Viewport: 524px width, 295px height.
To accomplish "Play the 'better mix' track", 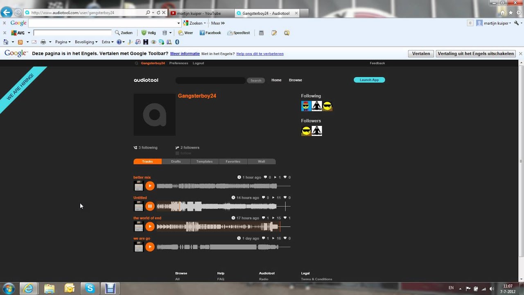I will click(x=150, y=186).
